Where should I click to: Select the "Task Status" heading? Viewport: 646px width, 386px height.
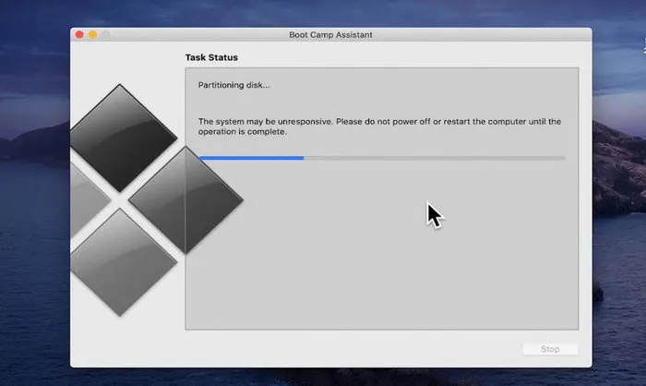coord(211,57)
